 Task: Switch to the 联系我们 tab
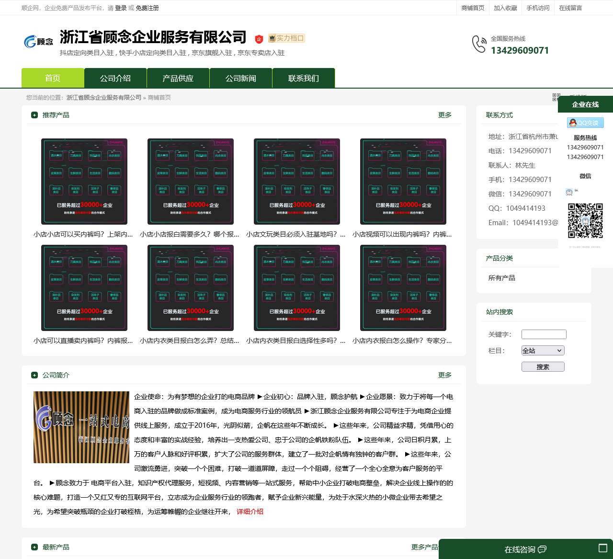(304, 78)
